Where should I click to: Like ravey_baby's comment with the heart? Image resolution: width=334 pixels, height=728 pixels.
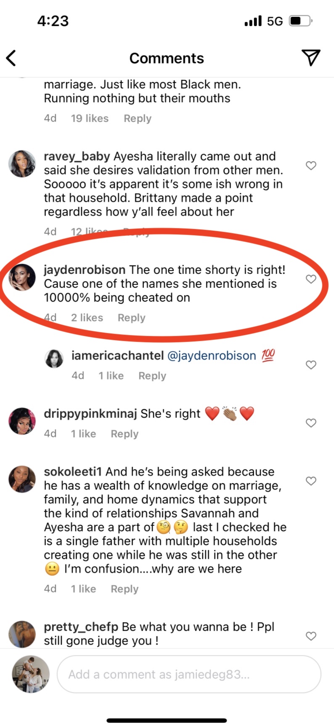pos(311,166)
